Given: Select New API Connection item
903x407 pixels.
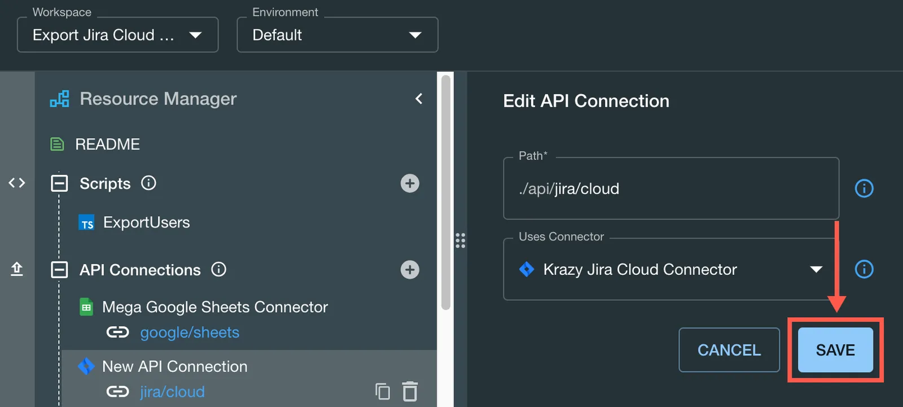Looking at the screenshot, I should (174, 367).
